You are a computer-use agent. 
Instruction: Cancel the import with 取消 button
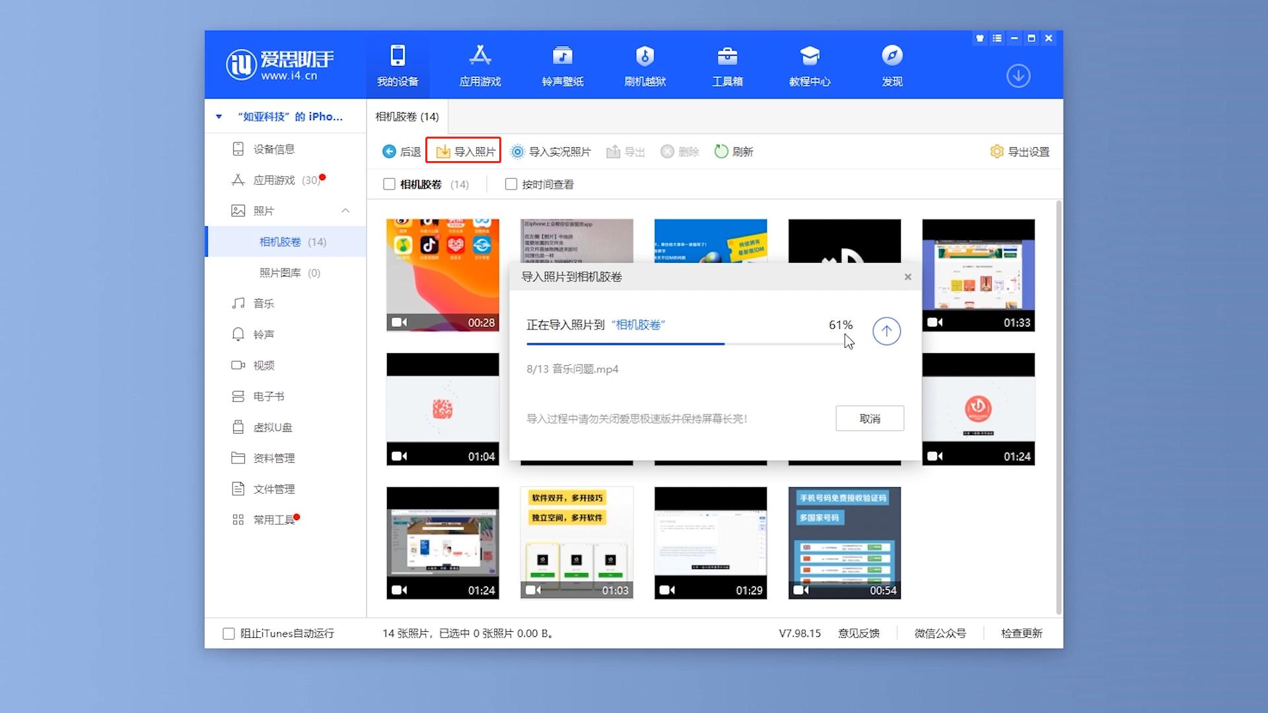tap(869, 418)
